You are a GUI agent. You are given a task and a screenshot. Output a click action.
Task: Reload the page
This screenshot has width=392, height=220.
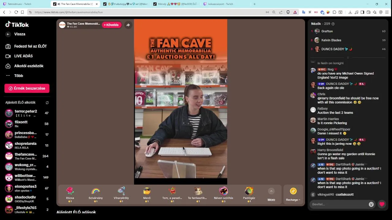[x=16, y=12]
